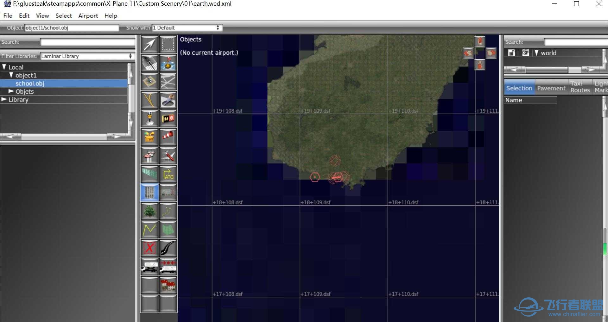Choose the houses Autogen tool

(x=168, y=285)
